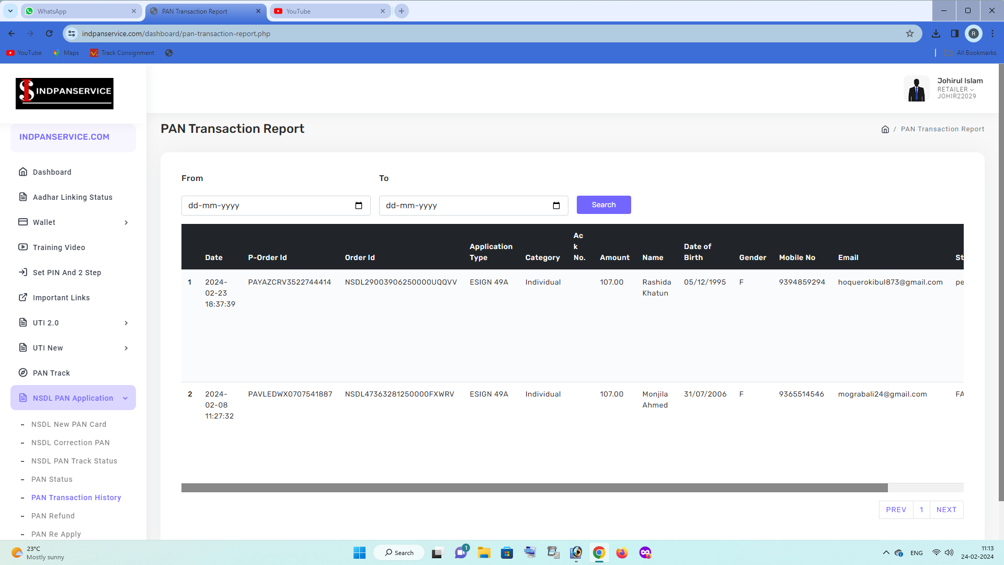
Task: Open calendar picker in To date field
Action: (x=556, y=206)
